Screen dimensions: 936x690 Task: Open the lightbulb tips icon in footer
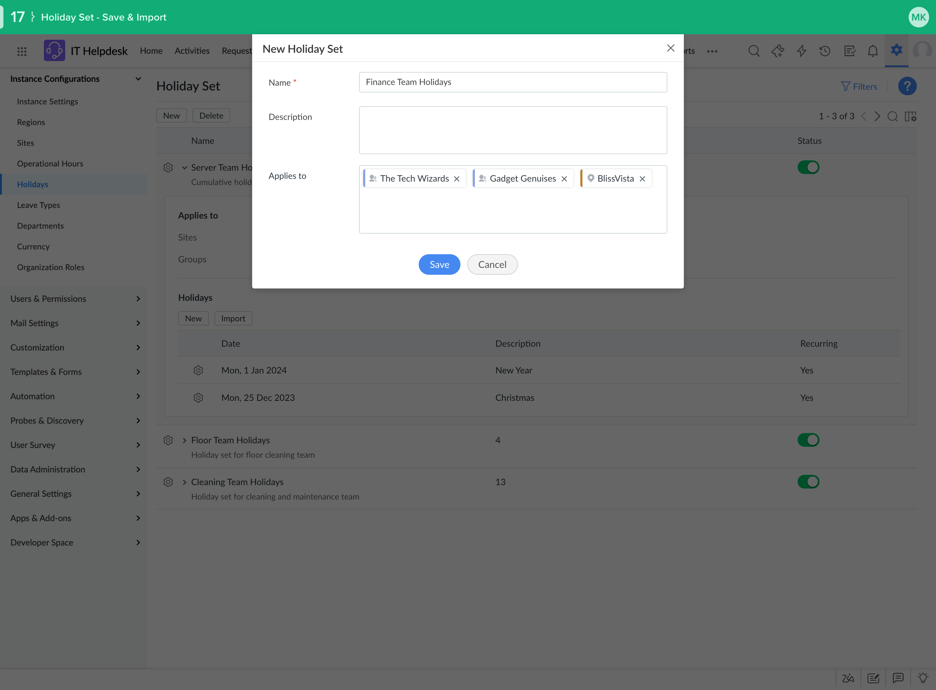[923, 678]
